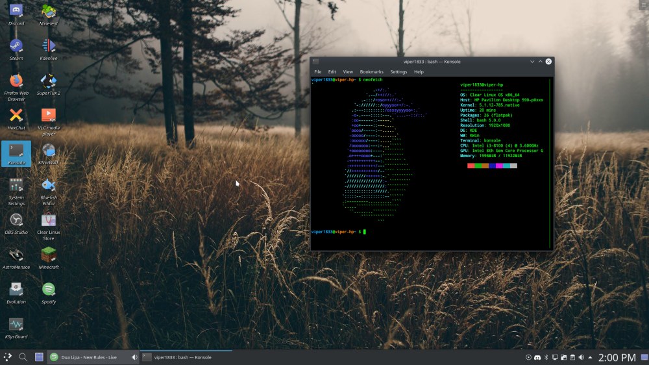The width and height of the screenshot is (649, 365).
Task: Click the taskbar search magnifier icon
Action: pos(23,357)
